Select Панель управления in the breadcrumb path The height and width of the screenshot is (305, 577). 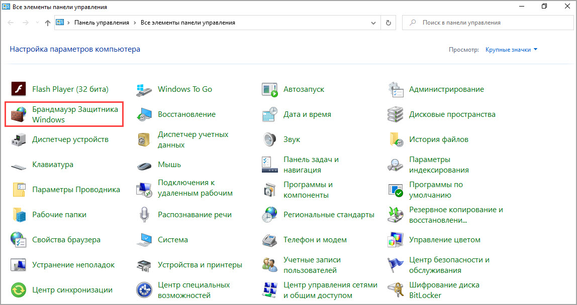click(102, 23)
